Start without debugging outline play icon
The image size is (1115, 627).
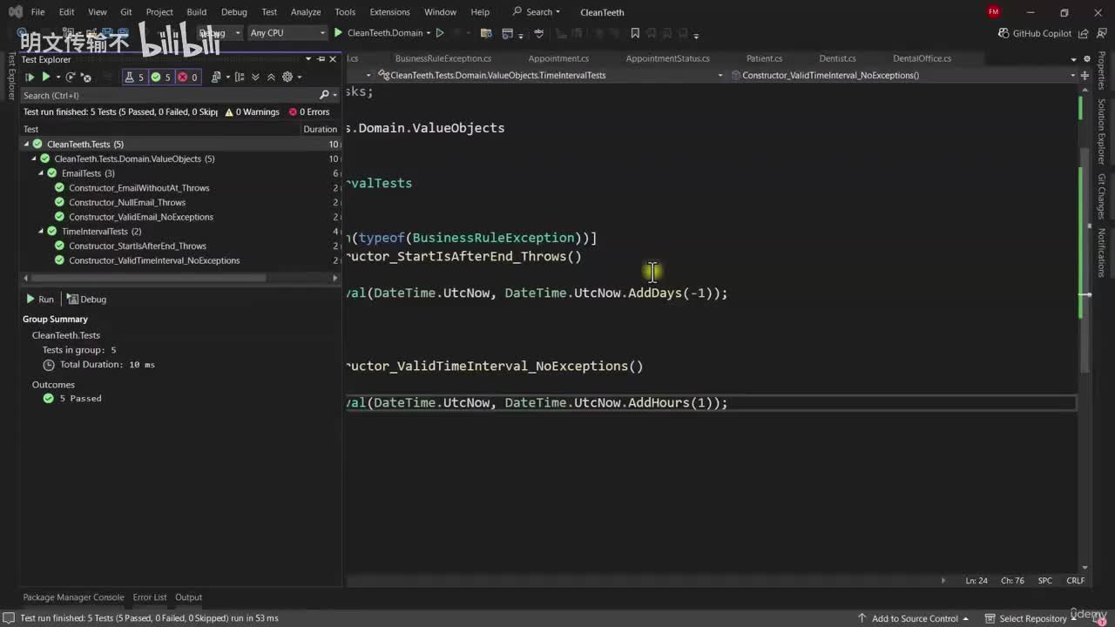[440, 33]
